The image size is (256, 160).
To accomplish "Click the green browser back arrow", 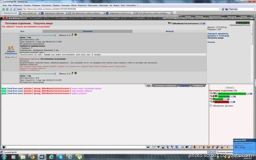I will (3, 9).
